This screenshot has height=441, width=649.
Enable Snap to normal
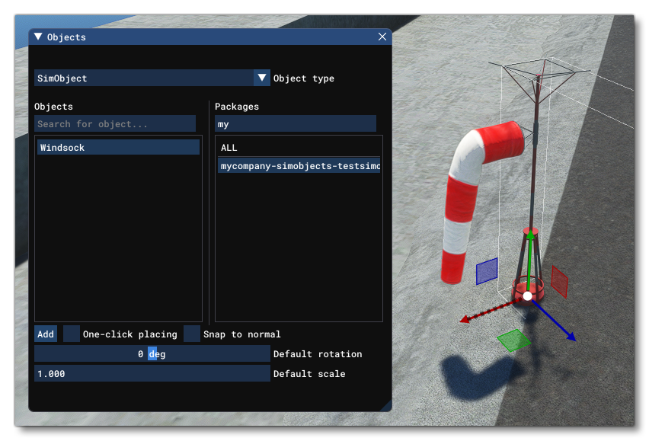(191, 334)
